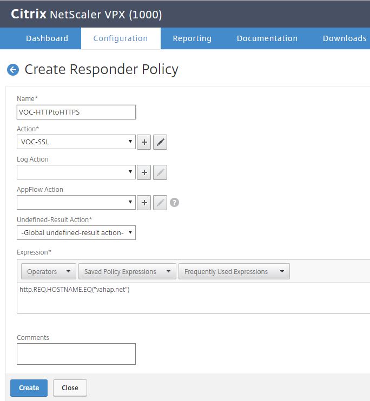The width and height of the screenshot is (370, 401).
Task: Switch to the Dashboard tab
Action: (x=47, y=38)
